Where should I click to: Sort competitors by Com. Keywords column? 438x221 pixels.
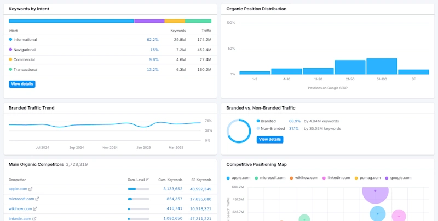click(170, 180)
